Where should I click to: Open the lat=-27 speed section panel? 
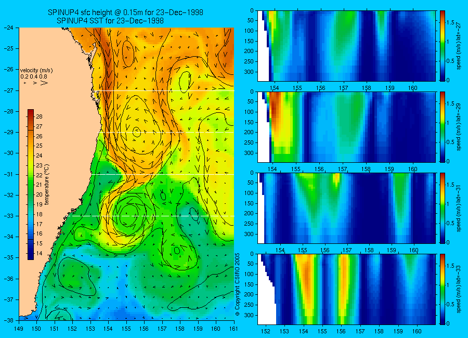(346, 46)
